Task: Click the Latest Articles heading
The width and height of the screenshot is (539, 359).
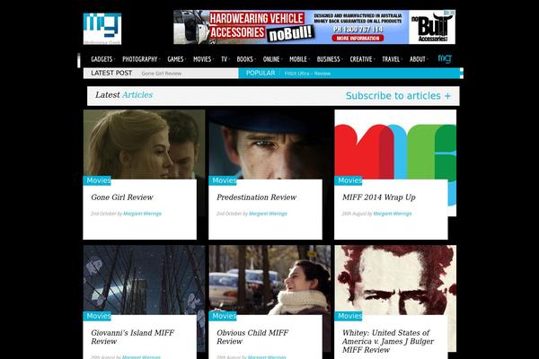Action: (124, 95)
